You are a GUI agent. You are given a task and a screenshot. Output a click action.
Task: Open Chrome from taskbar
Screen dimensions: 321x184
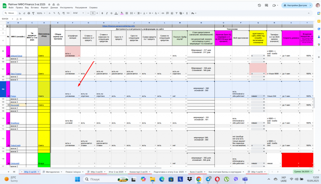tap(199, 179)
